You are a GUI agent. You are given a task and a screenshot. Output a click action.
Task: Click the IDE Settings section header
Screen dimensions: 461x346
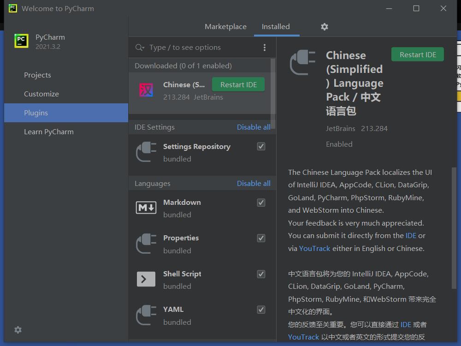tap(154, 127)
